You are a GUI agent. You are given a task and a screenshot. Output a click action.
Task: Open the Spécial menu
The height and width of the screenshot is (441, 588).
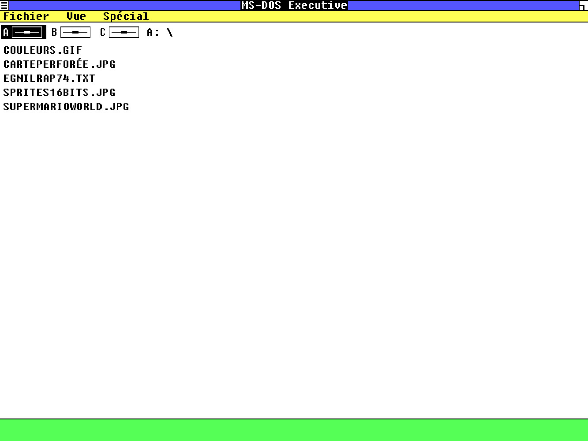pyautogui.click(x=126, y=16)
